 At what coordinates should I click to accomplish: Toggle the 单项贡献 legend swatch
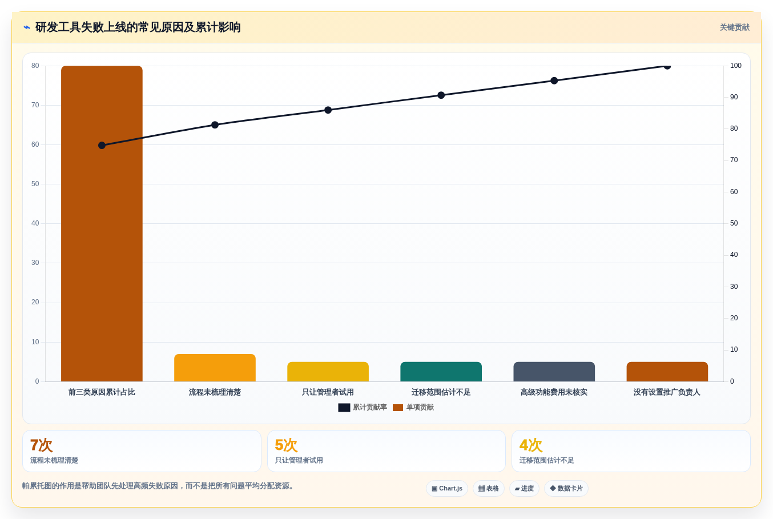point(398,408)
